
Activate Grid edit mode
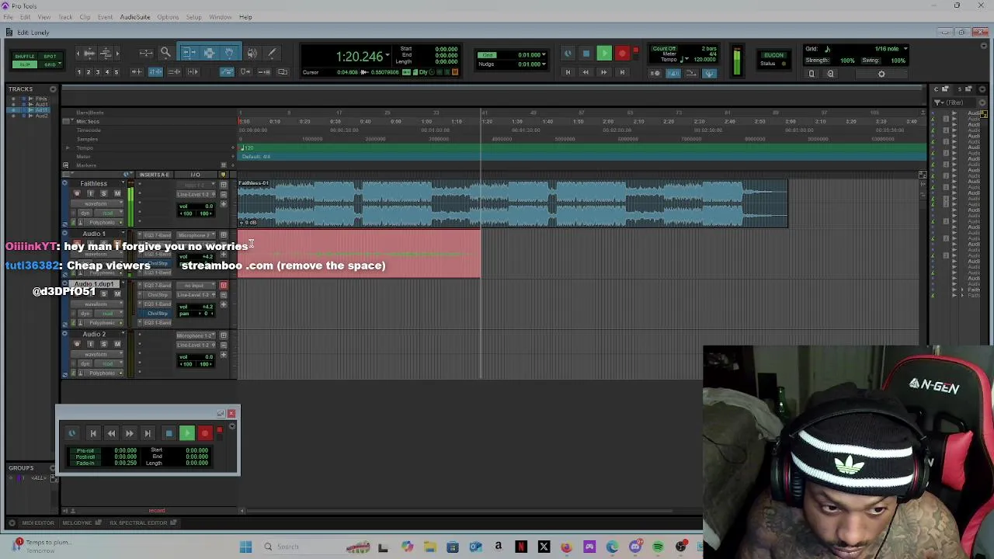pos(50,64)
